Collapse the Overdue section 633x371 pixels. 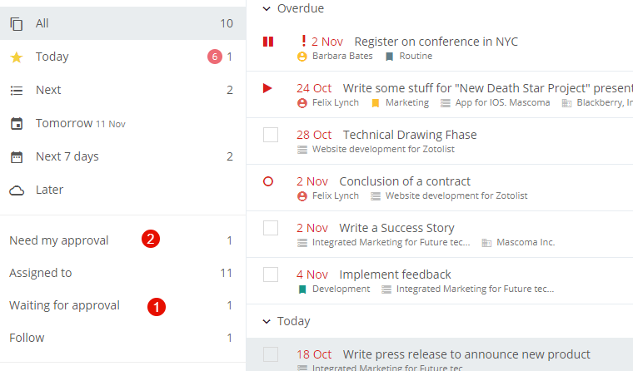267,8
